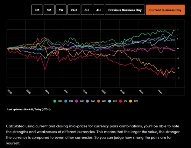Switch to the 1M time range
191x148 pixels.
tap(49, 10)
